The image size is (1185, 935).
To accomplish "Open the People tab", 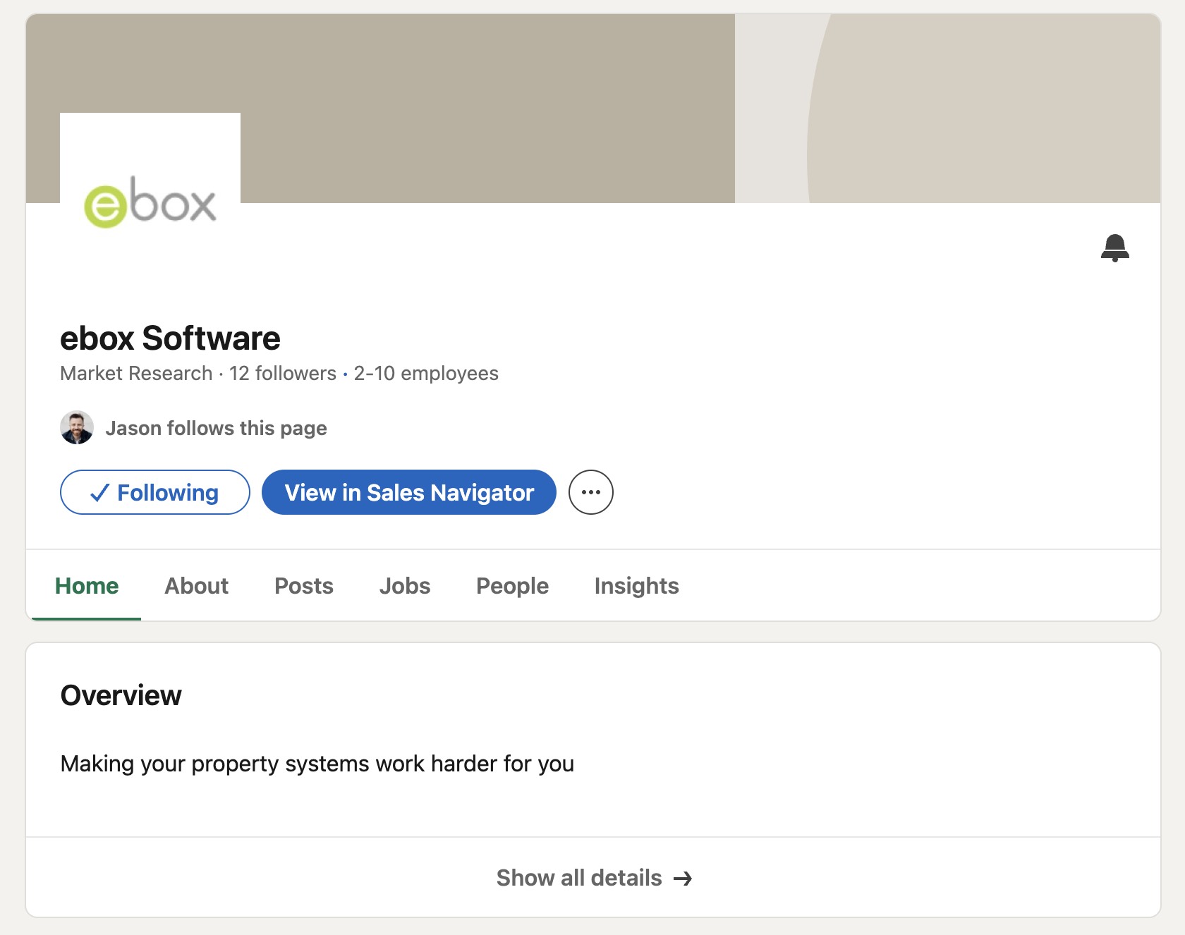I will click(511, 585).
